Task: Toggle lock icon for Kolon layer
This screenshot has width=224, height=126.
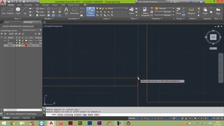Action: 22,45
